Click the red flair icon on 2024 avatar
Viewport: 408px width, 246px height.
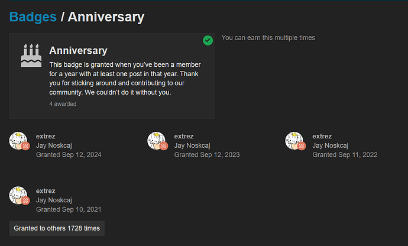point(25,146)
